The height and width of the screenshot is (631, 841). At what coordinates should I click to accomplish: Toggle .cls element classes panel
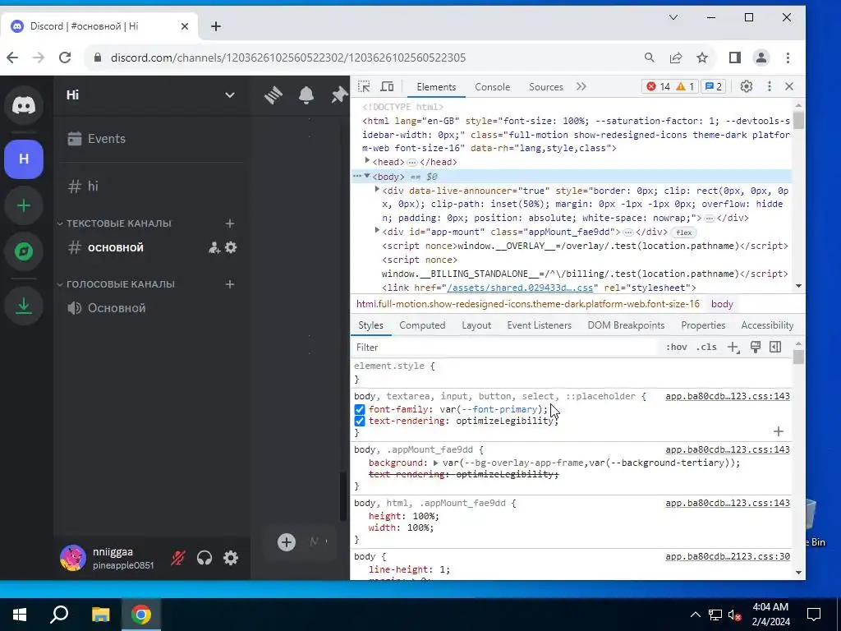pyautogui.click(x=706, y=348)
